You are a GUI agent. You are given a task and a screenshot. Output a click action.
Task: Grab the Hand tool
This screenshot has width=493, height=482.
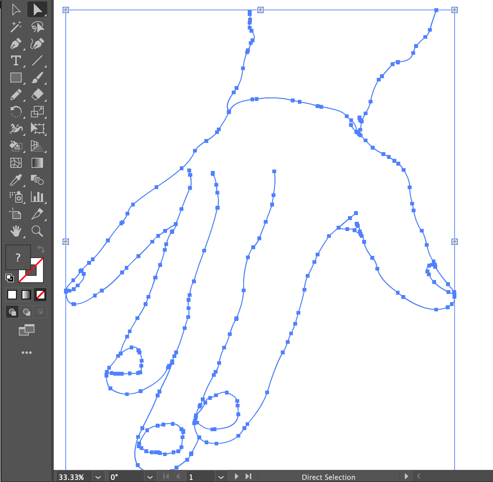click(16, 231)
